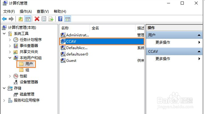The width and height of the screenshot is (205, 114).
Task: Expand the 服务和应用程序 node arrow
Action: click(x=4, y=100)
